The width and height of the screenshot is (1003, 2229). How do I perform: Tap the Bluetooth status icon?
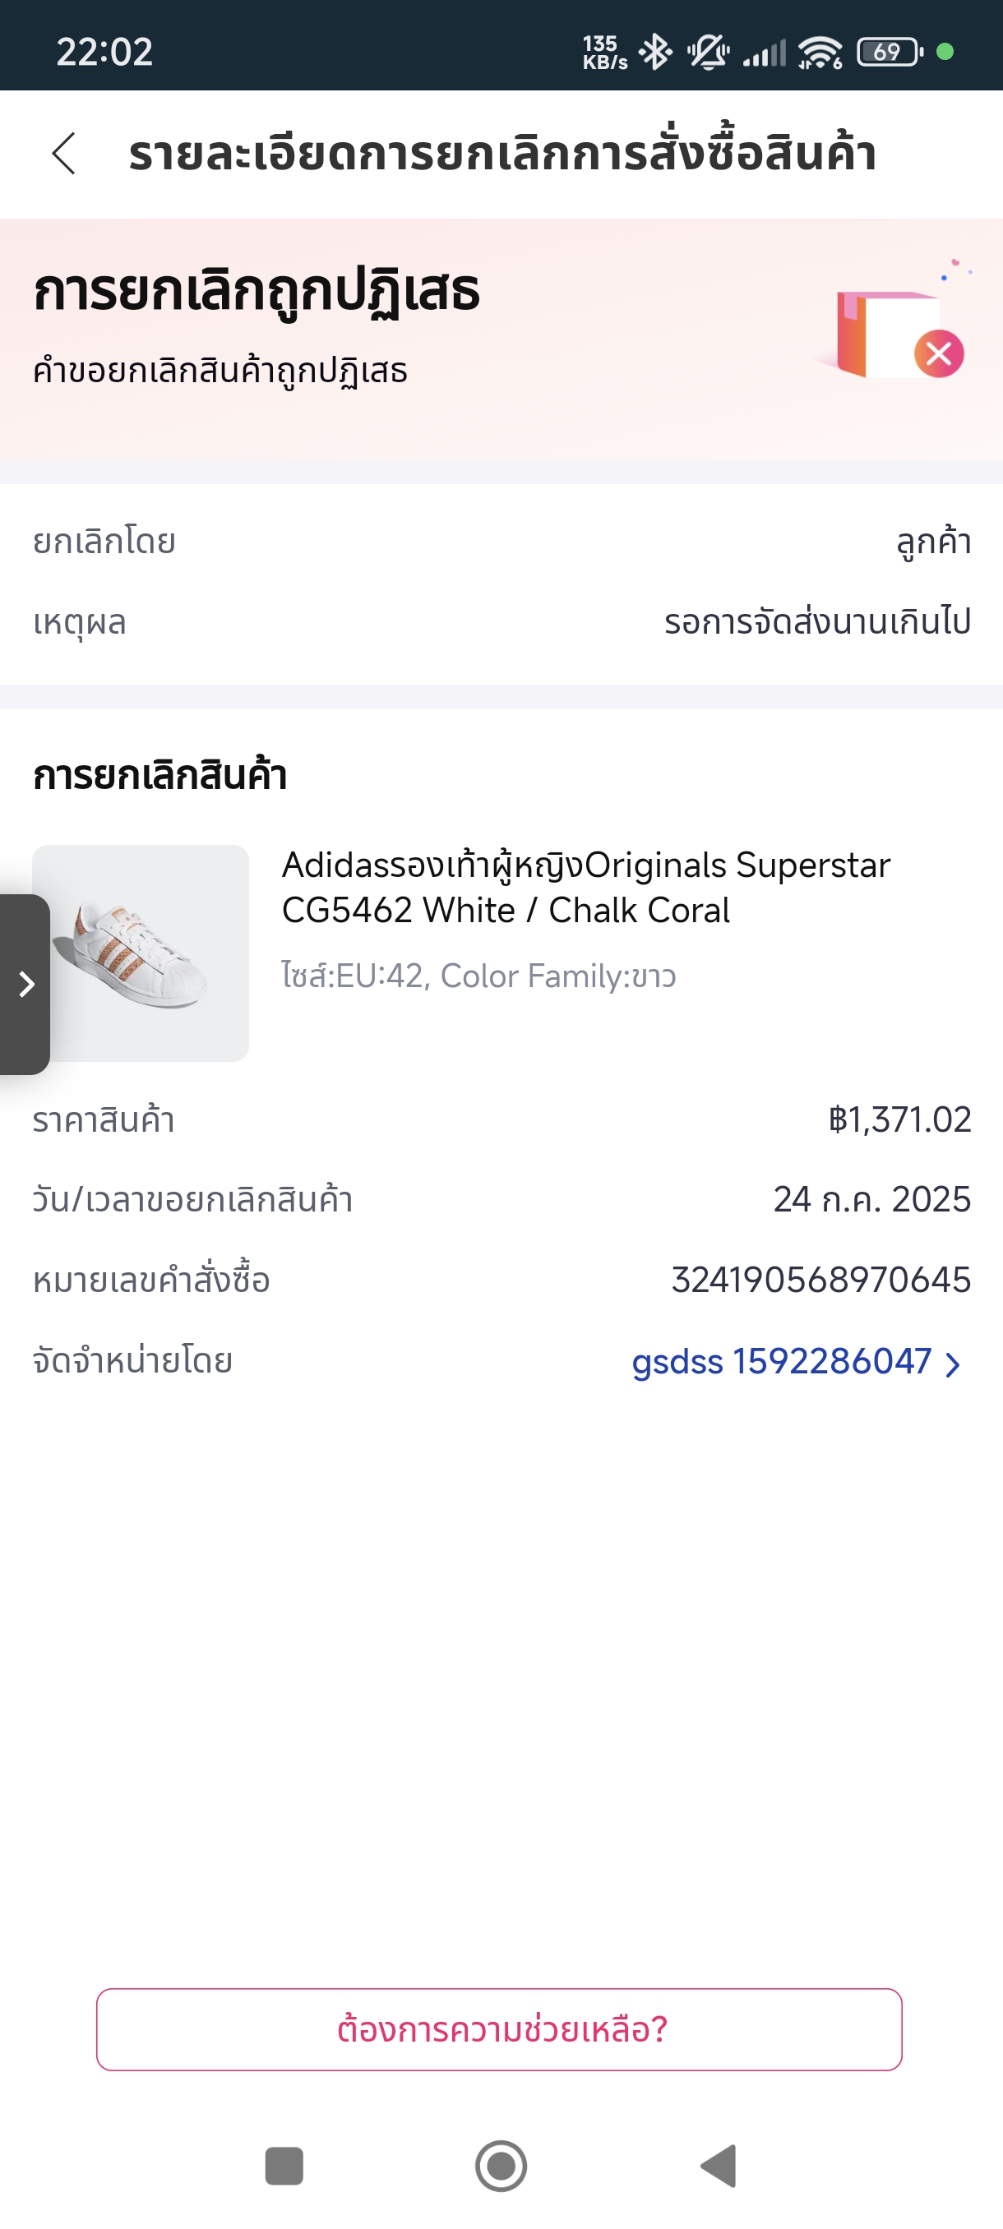[x=655, y=52]
